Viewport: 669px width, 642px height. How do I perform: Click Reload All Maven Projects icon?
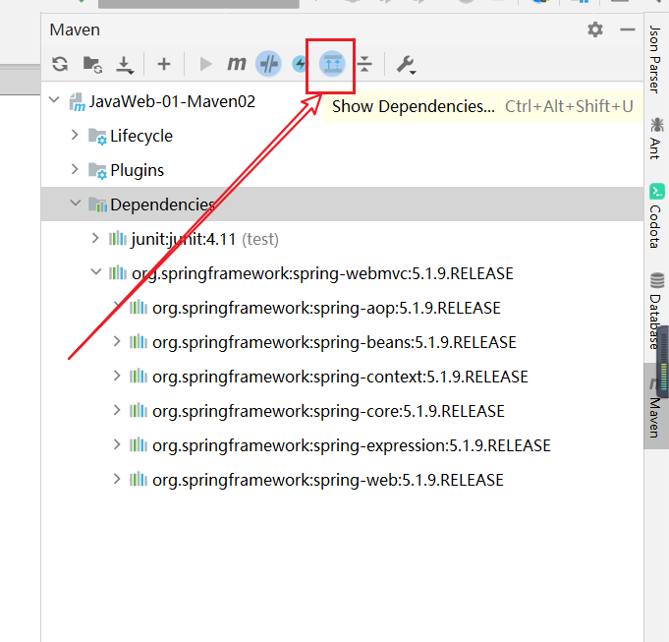pyautogui.click(x=60, y=65)
